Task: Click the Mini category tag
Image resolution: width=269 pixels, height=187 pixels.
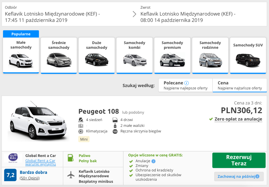Action: pos(84,139)
